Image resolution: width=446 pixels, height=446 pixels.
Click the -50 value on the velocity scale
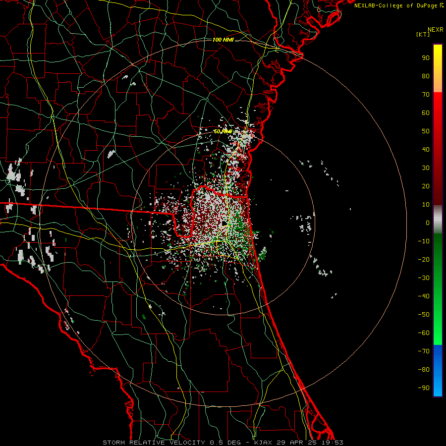pos(424,315)
